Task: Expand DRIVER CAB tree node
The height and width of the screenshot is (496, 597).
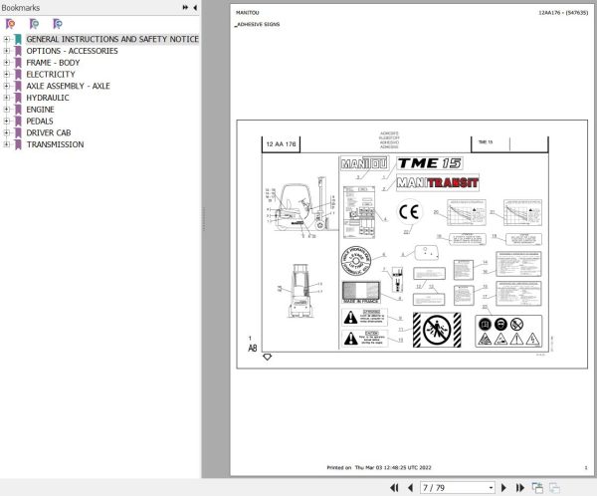Action: [6, 132]
